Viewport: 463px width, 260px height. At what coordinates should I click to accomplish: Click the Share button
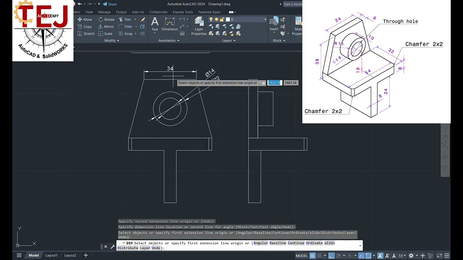coord(110,4)
